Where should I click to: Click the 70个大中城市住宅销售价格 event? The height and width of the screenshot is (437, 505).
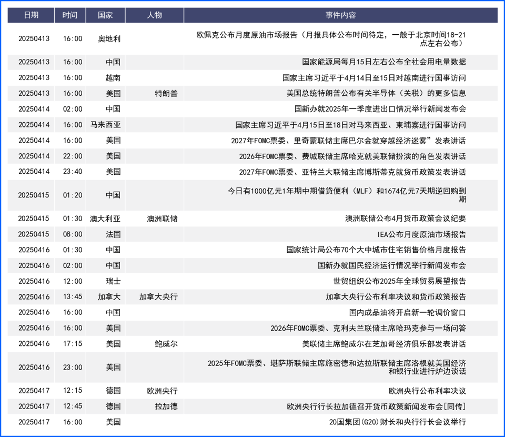coord(376,250)
